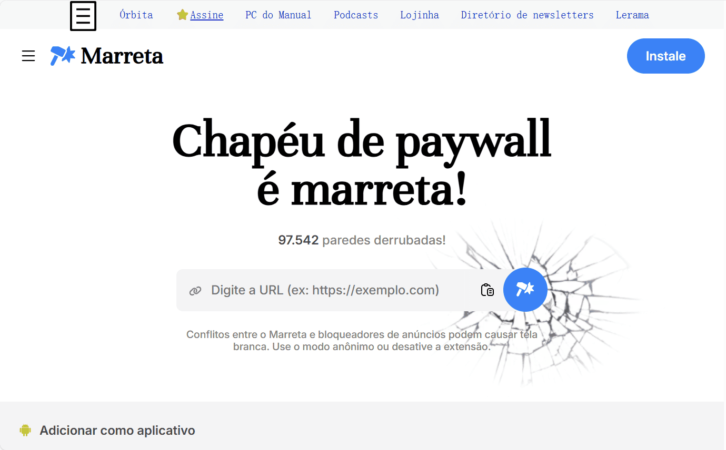Image resolution: width=726 pixels, height=450 pixels.
Task: Click the document logo at top left
Action: coord(83,16)
